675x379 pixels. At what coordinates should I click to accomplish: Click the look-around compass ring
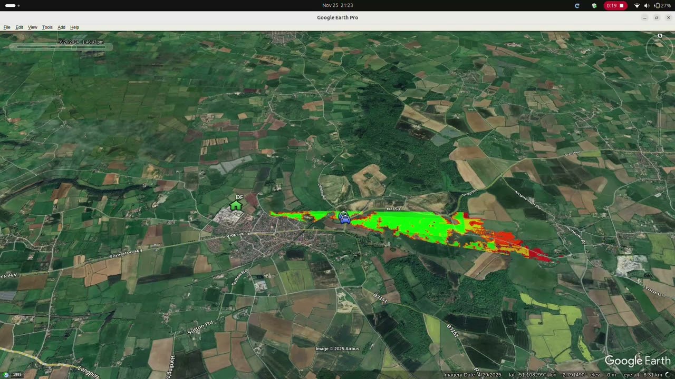click(660, 49)
